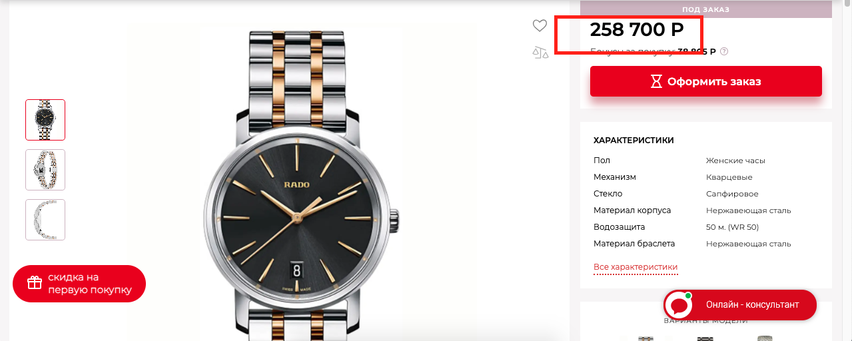This screenshot has width=852, height=341.
Task: Click the compare scales icon
Action: [540, 52]
